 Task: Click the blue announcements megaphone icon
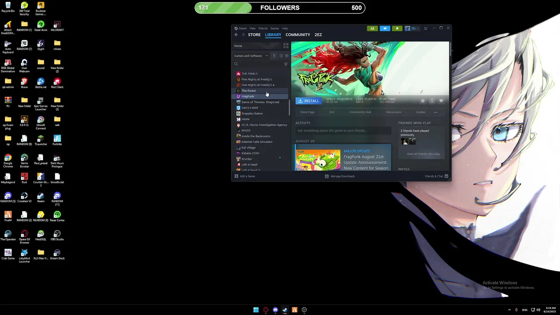tap(385, 28)
